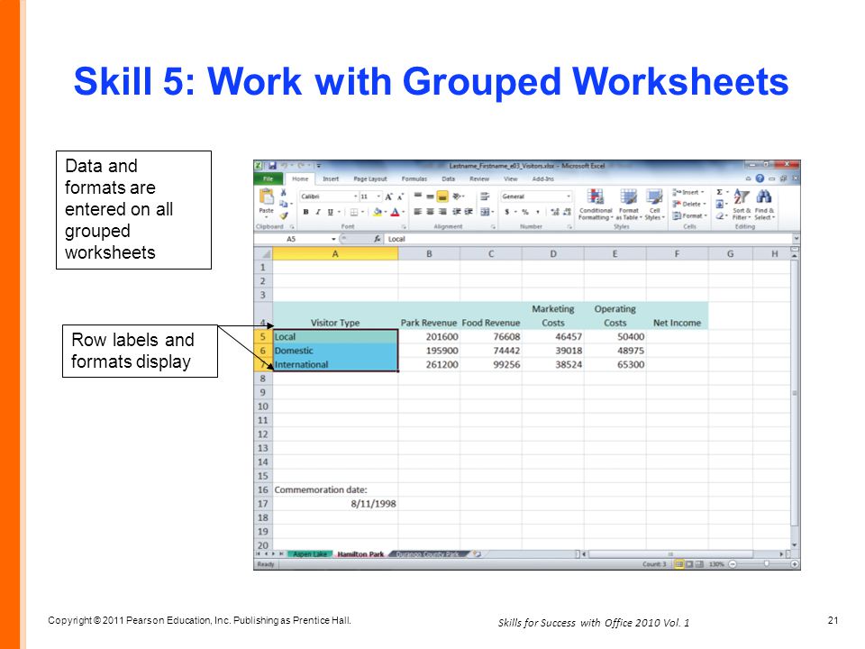This screenshot has width=865, height=649.
Task: Open the Format as Table dropdown
Action: tap(629, 205)
